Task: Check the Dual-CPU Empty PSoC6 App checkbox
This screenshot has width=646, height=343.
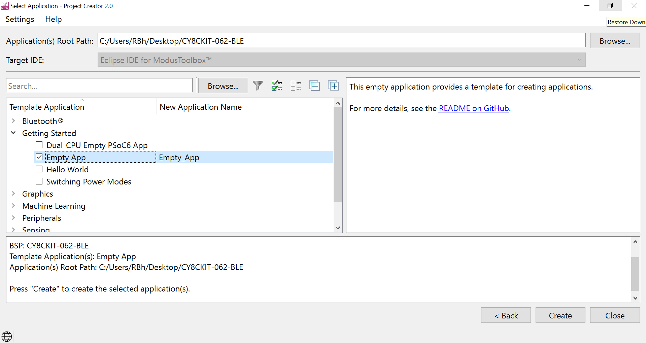Action: [39, 145]
